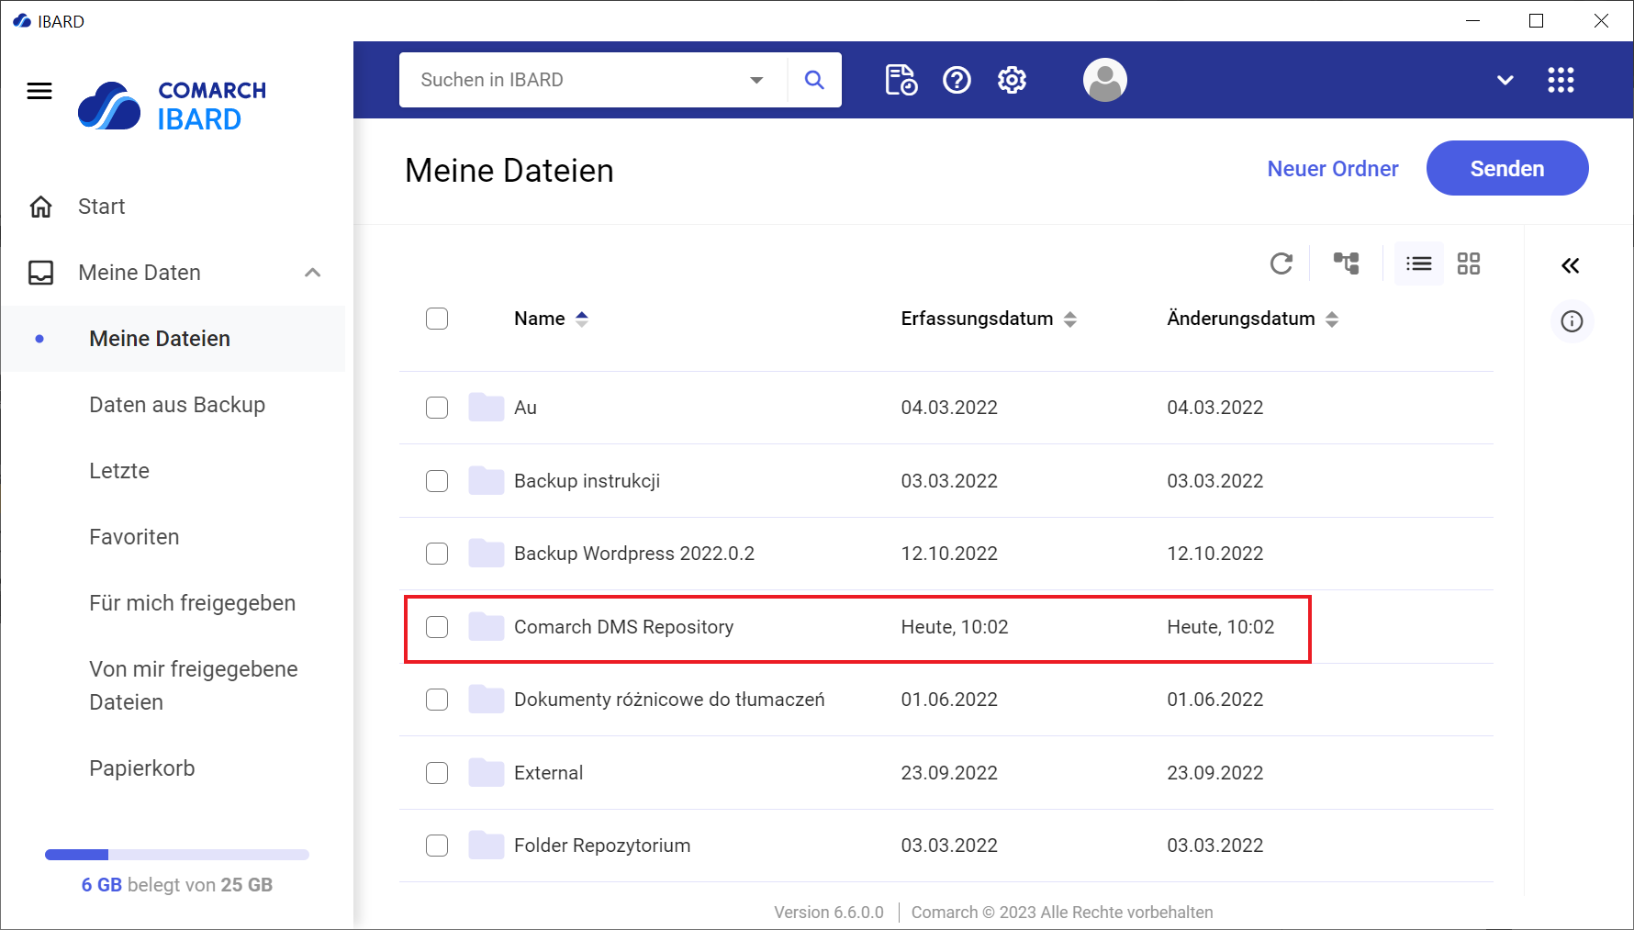Click the storage usage progress bar
1634x930 pixels.
(x=177, y=855)
